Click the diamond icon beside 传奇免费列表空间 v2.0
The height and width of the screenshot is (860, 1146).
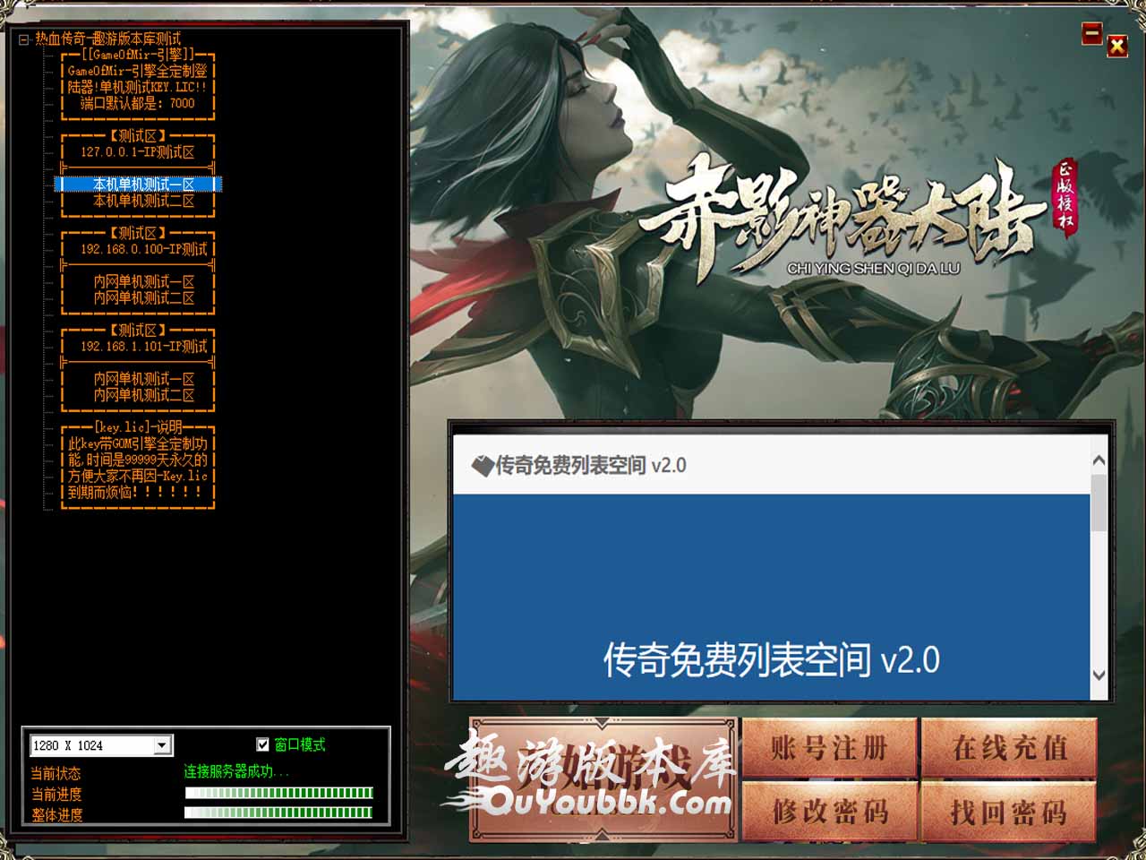coord(483,465)
